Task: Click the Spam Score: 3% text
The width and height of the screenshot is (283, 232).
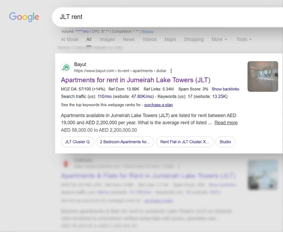Action: coord(193,89)
